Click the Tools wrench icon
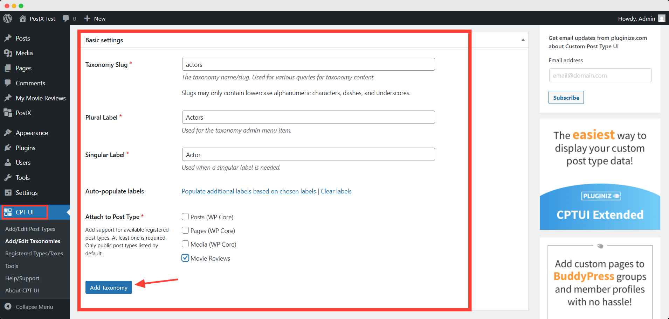This screenshot has height=319, width=669. point(8,178)
